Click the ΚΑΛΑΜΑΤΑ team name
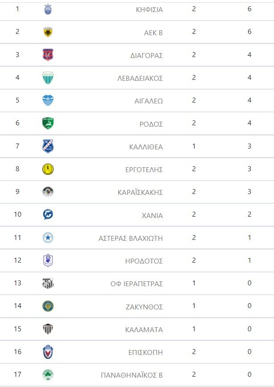This screenshot has width=274, height=387. [144, 330]
